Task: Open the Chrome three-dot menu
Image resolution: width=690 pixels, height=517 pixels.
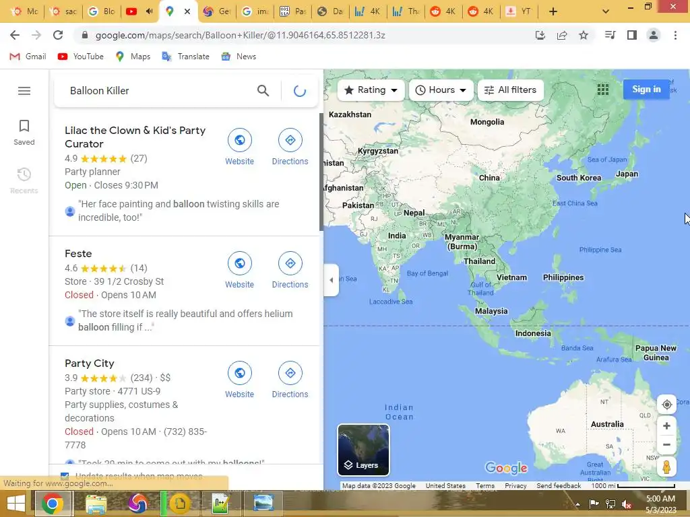Action: [675, 35]
